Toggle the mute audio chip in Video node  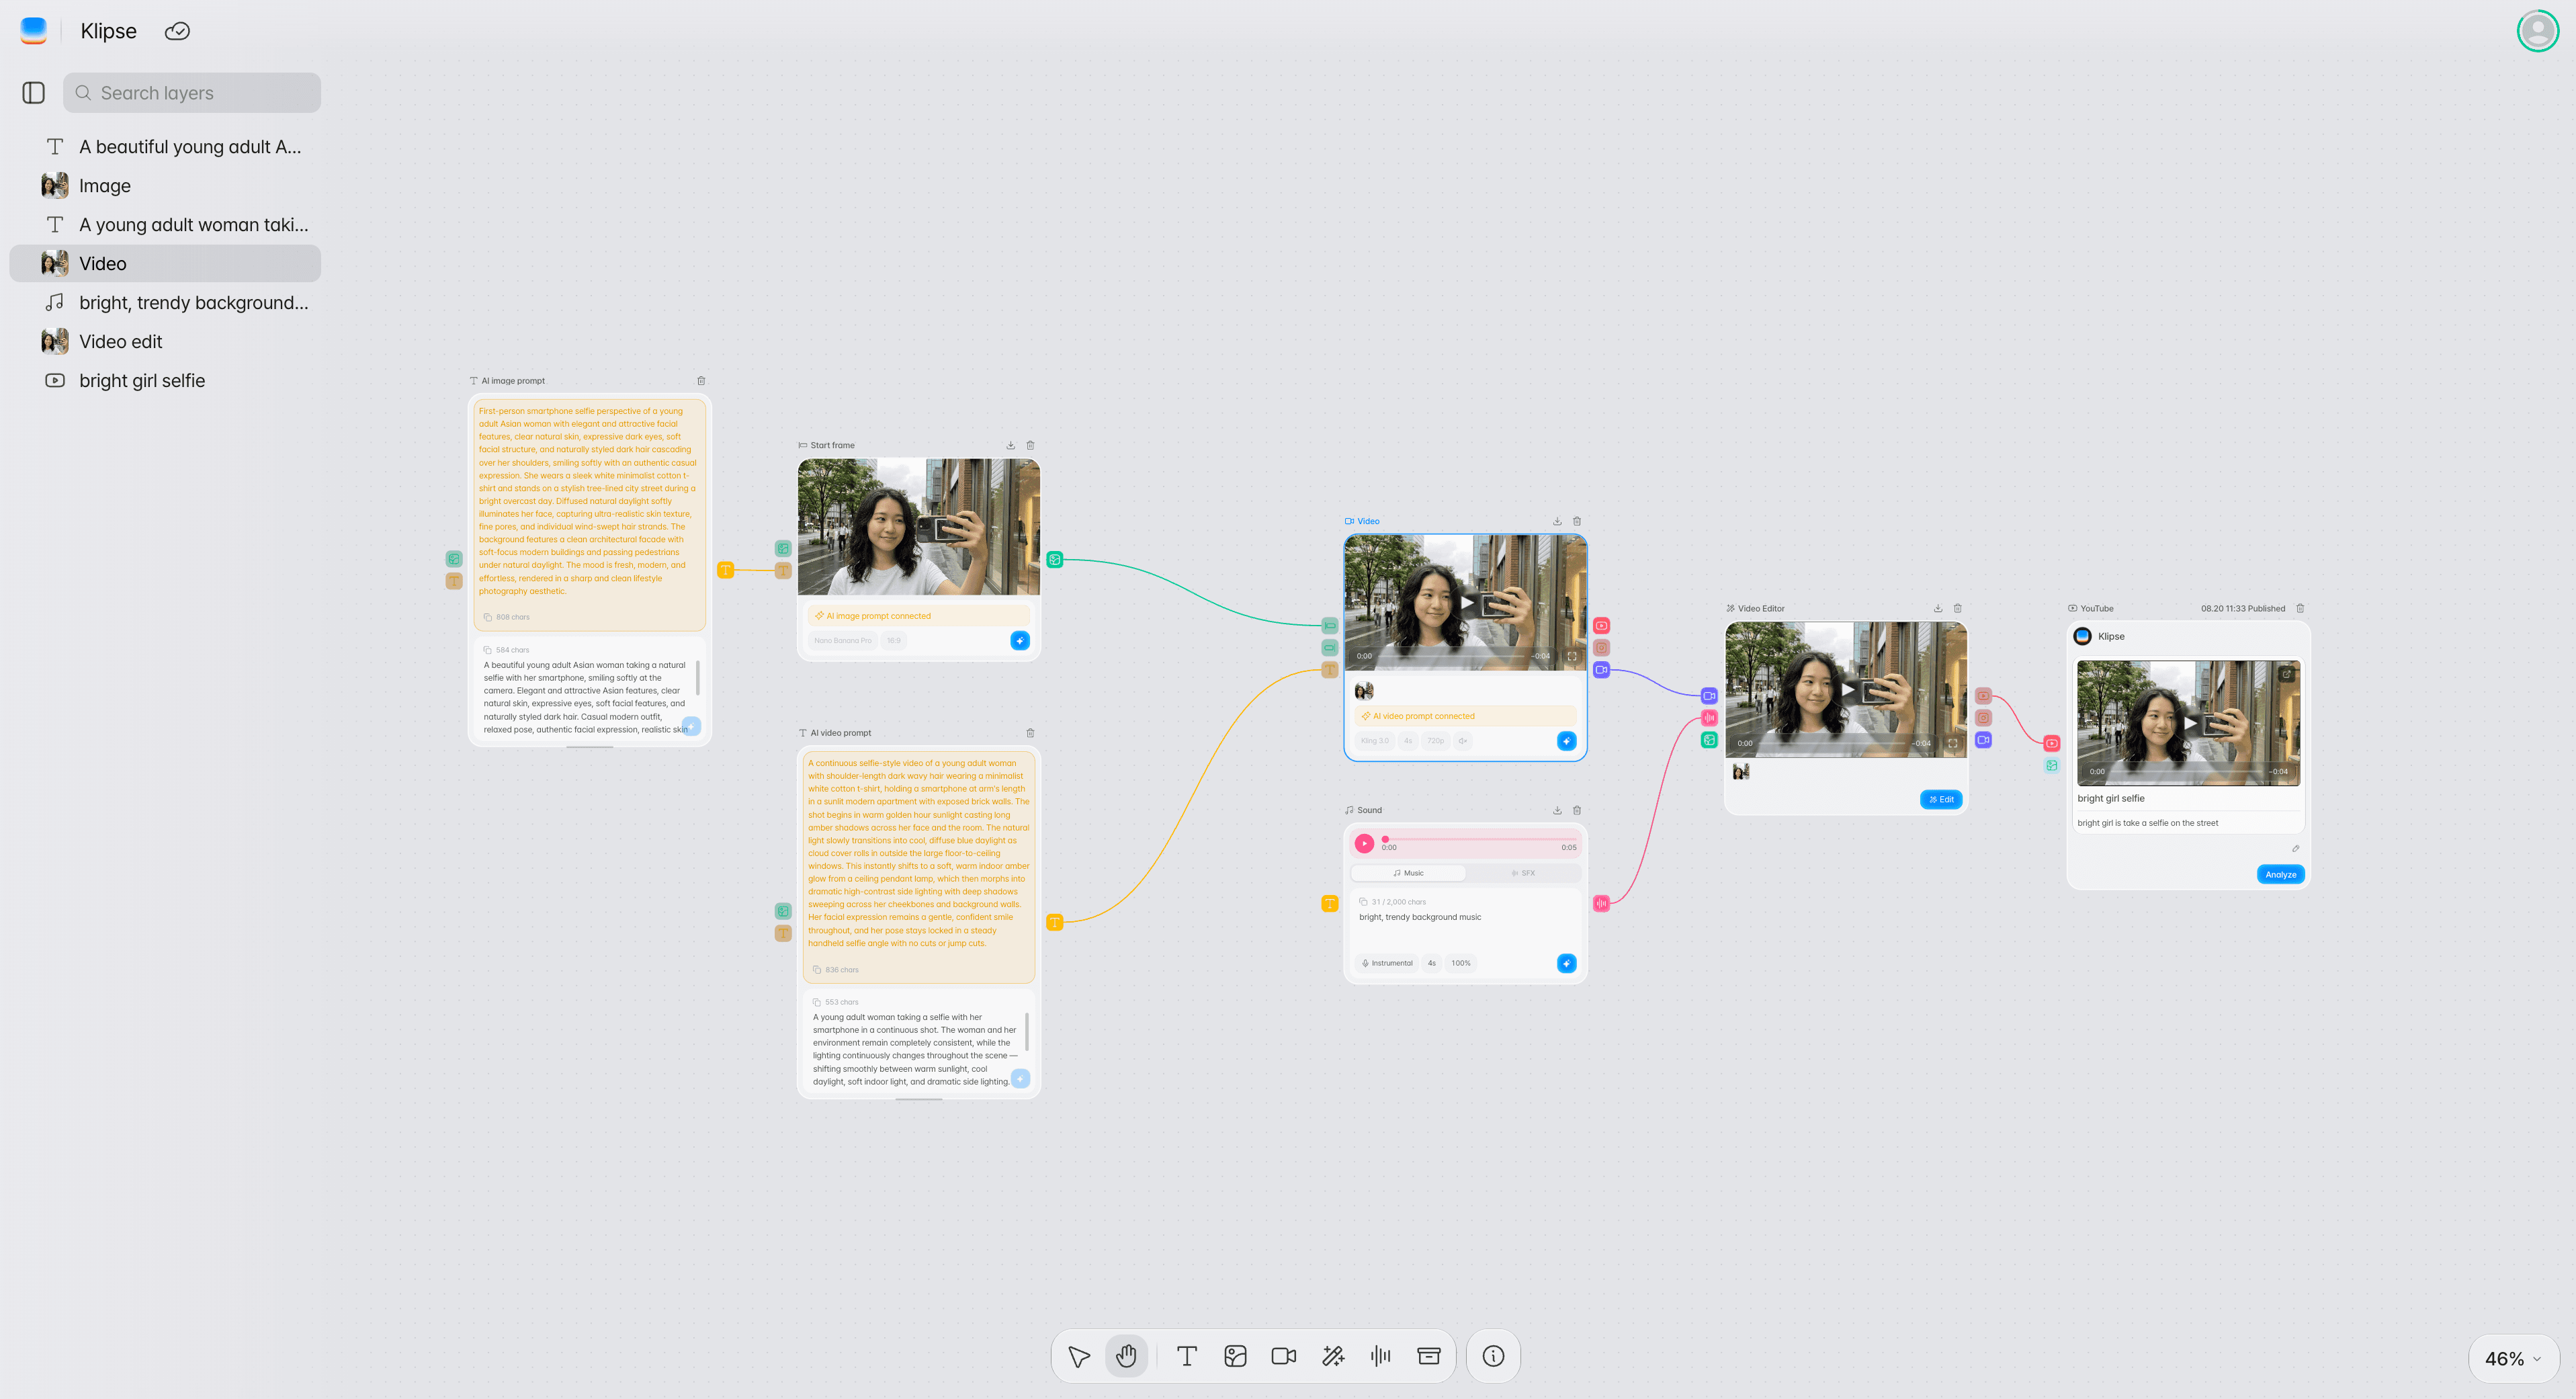pos(1462,741)
